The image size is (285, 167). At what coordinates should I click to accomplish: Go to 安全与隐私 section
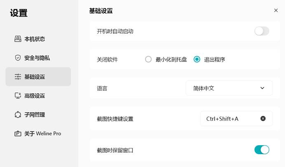coord(38,58)
